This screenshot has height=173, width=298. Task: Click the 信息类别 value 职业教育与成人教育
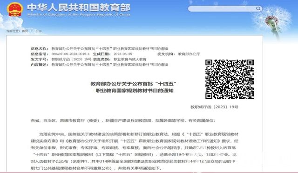pos(130,59)
